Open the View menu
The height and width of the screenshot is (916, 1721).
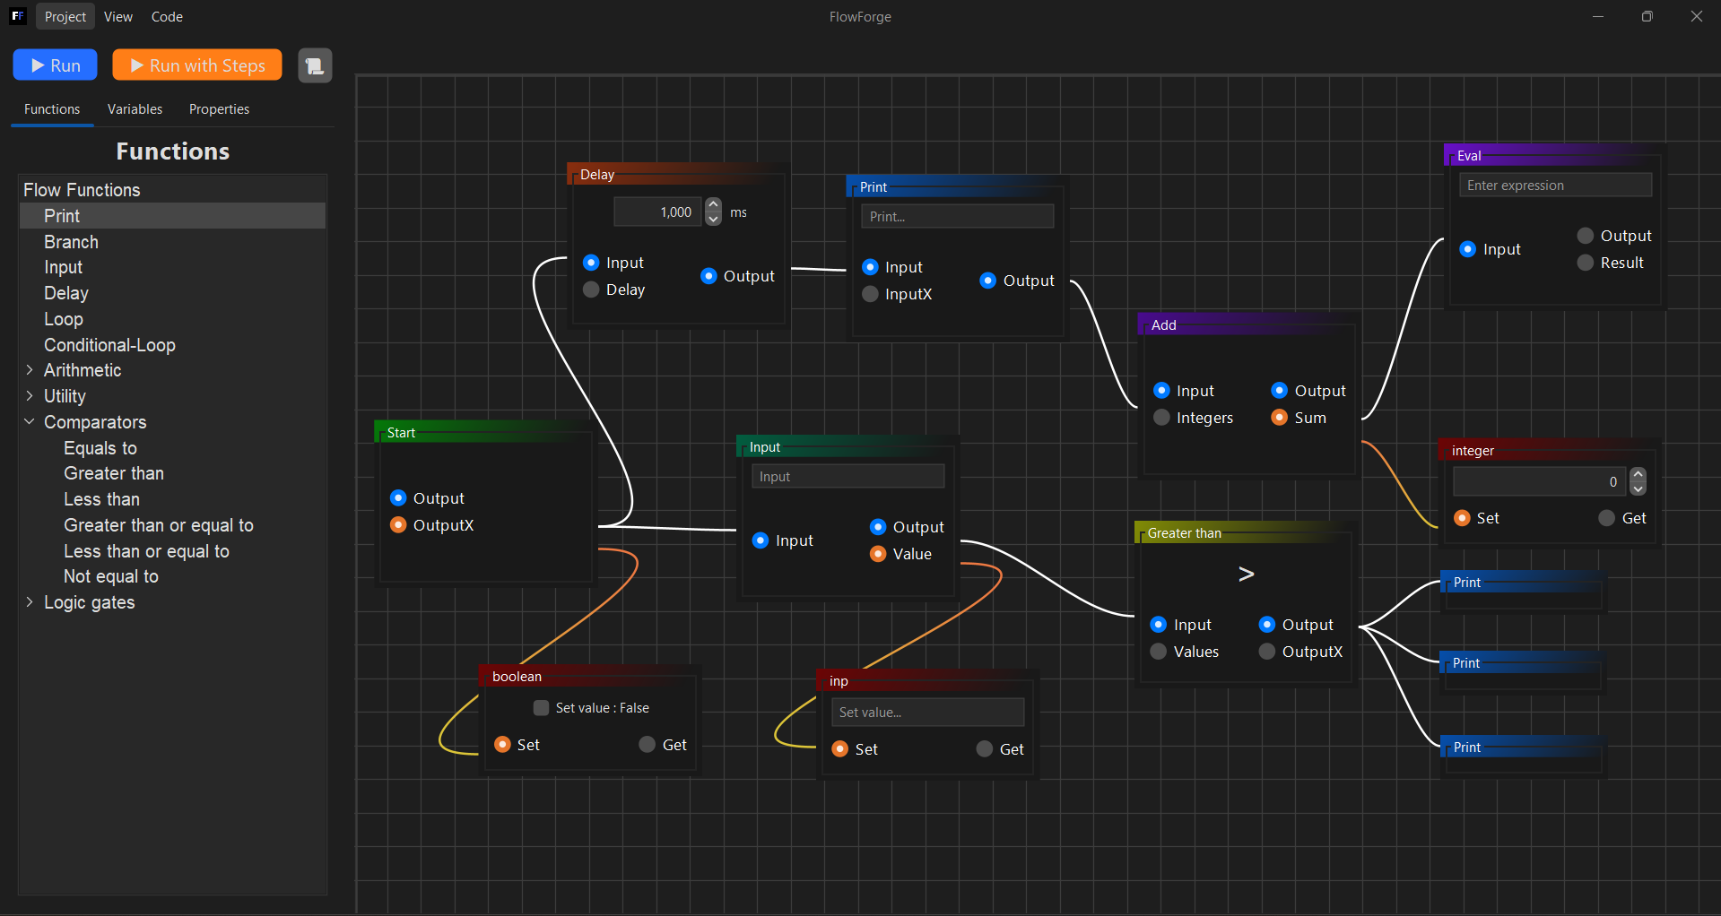coord(117,16)
